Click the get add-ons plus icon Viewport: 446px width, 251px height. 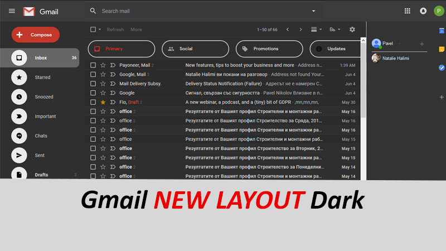442,97
